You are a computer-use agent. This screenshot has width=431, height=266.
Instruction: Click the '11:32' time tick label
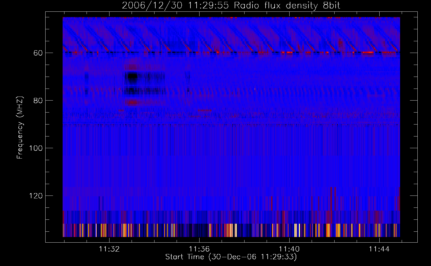click(109, 249)
